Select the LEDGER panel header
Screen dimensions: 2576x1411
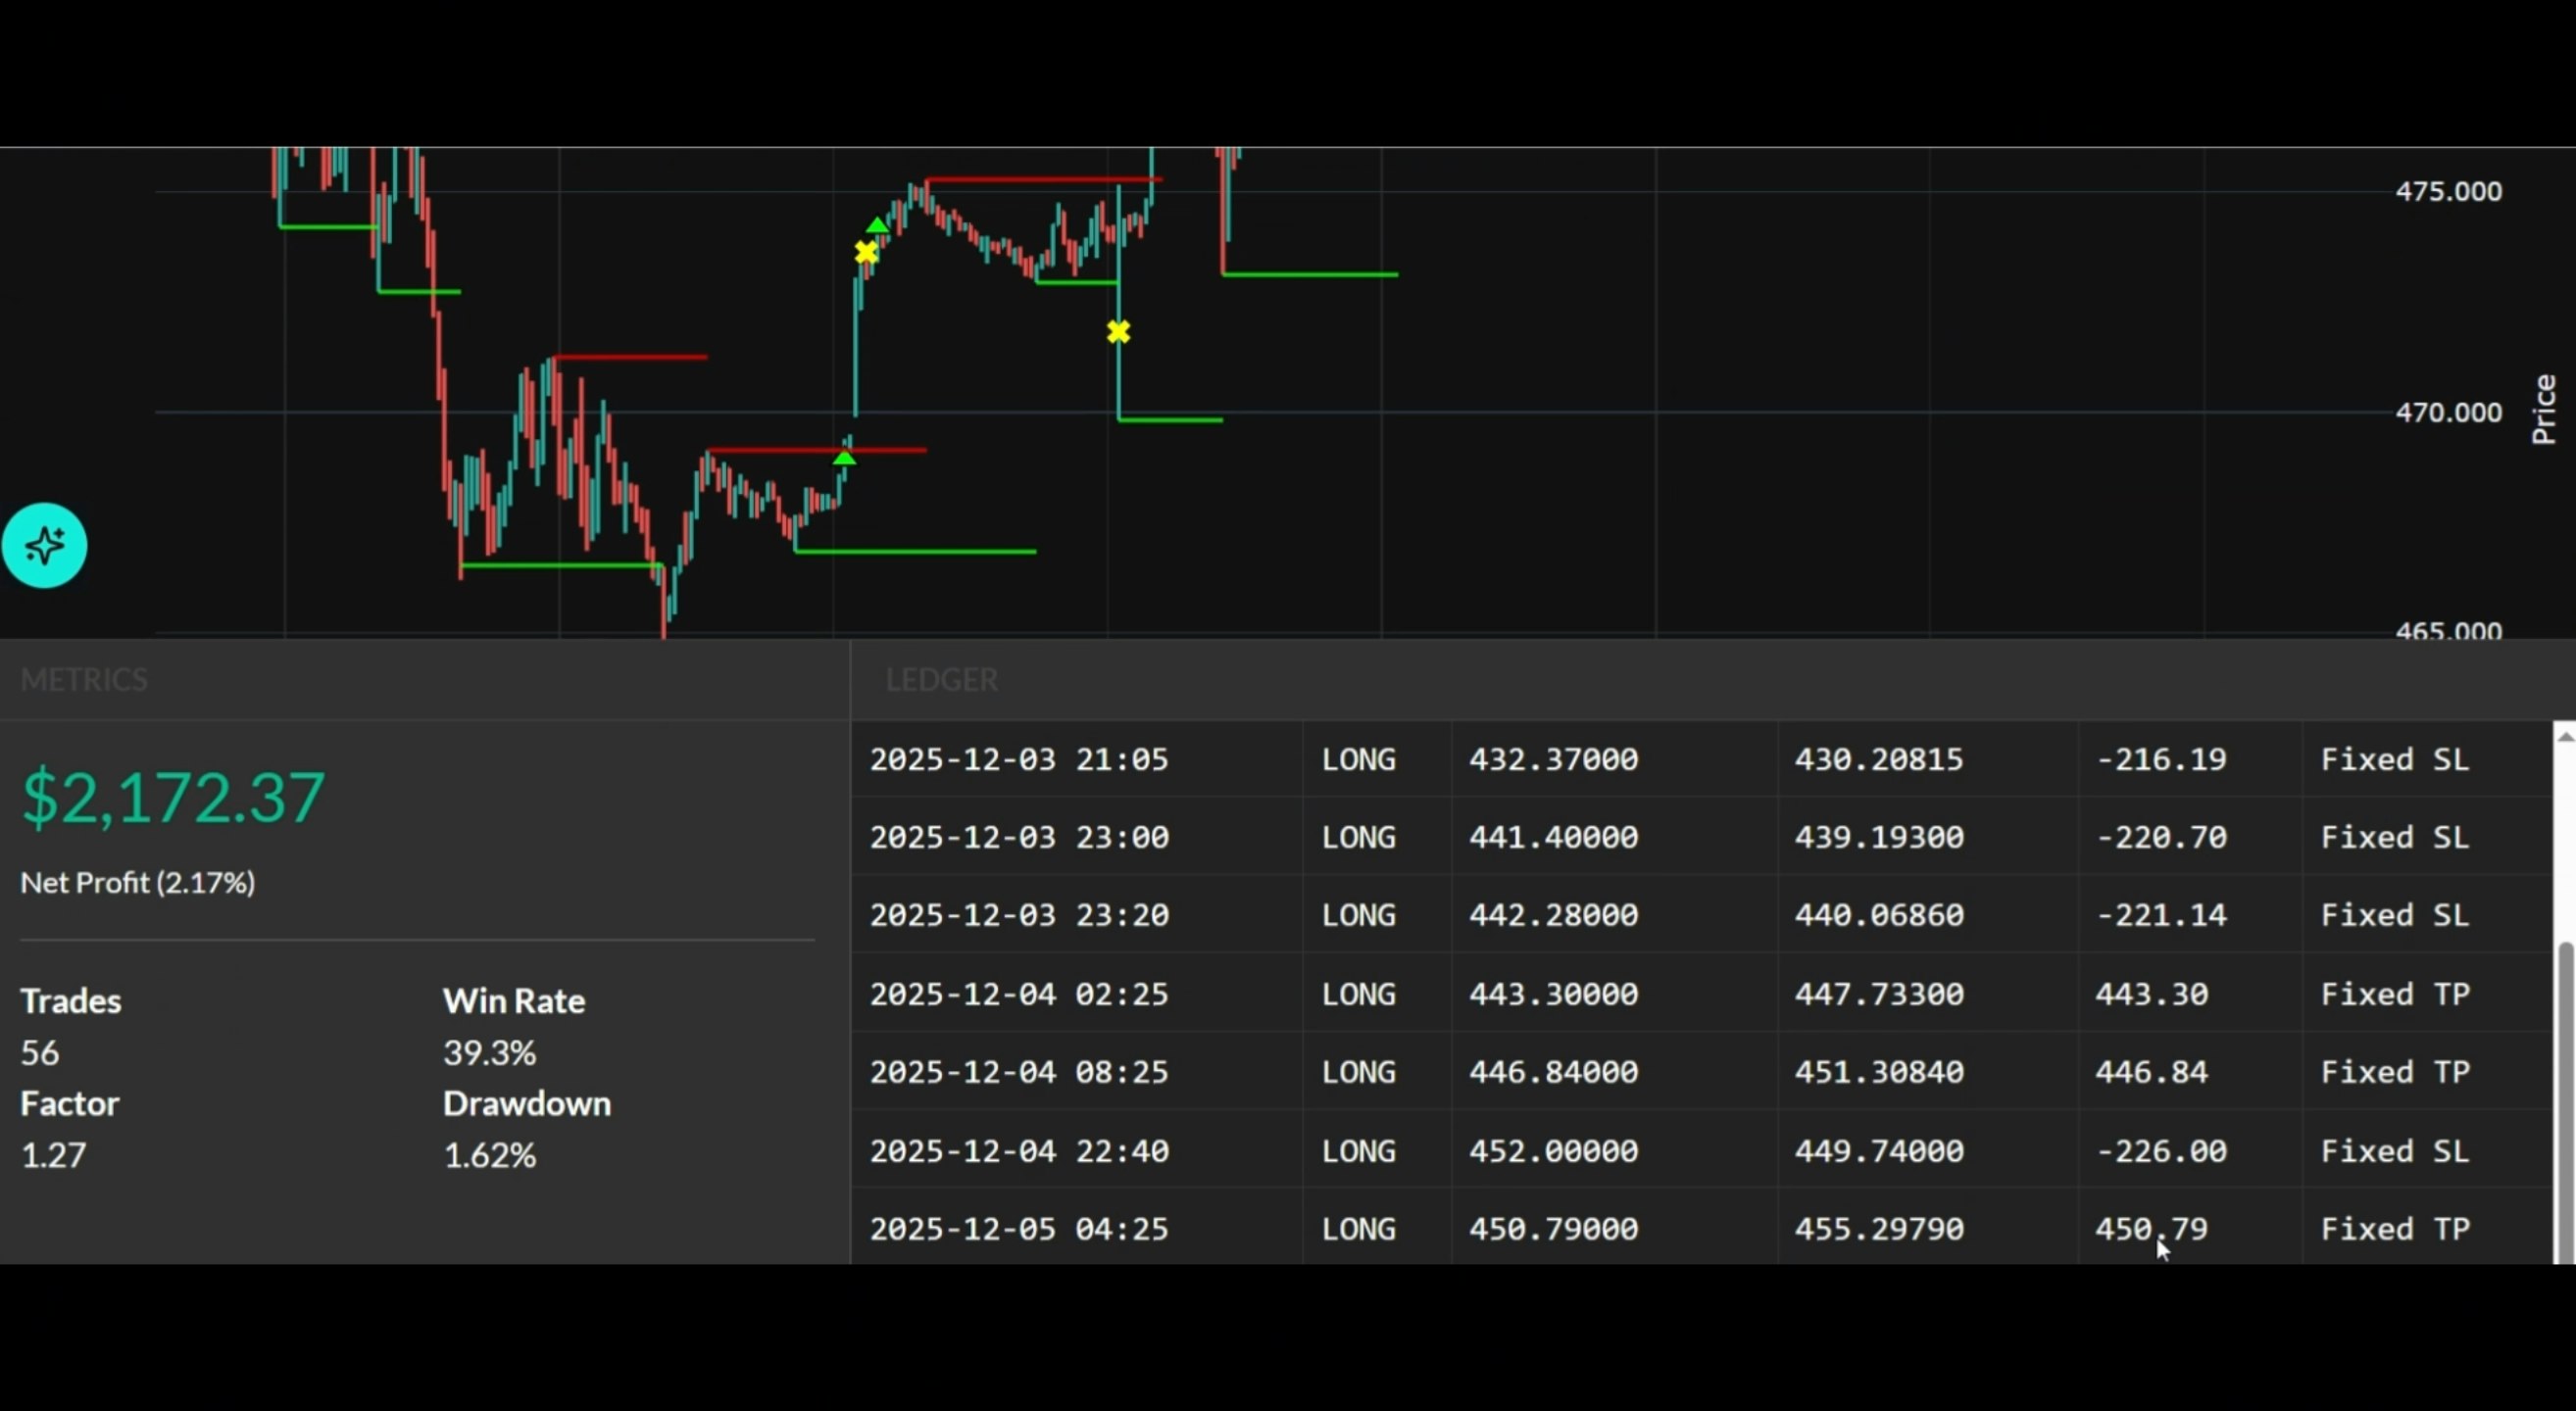(941, 679)
